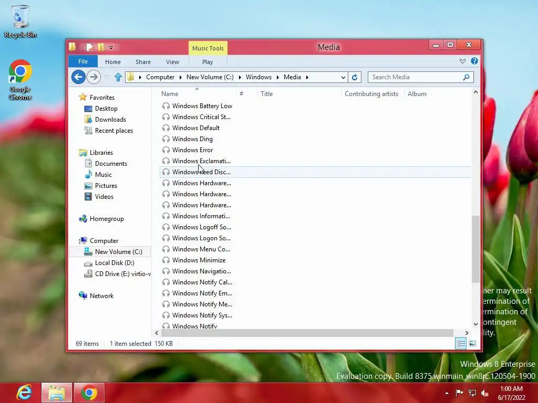Viewport: 538px width, 403px height.
Task: Sort by the Title column header
Action: point(299,94)
